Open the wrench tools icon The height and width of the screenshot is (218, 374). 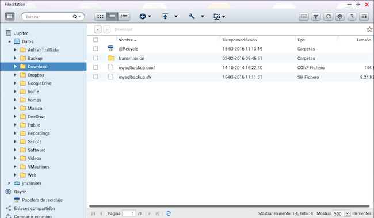(x=192, y=17)
